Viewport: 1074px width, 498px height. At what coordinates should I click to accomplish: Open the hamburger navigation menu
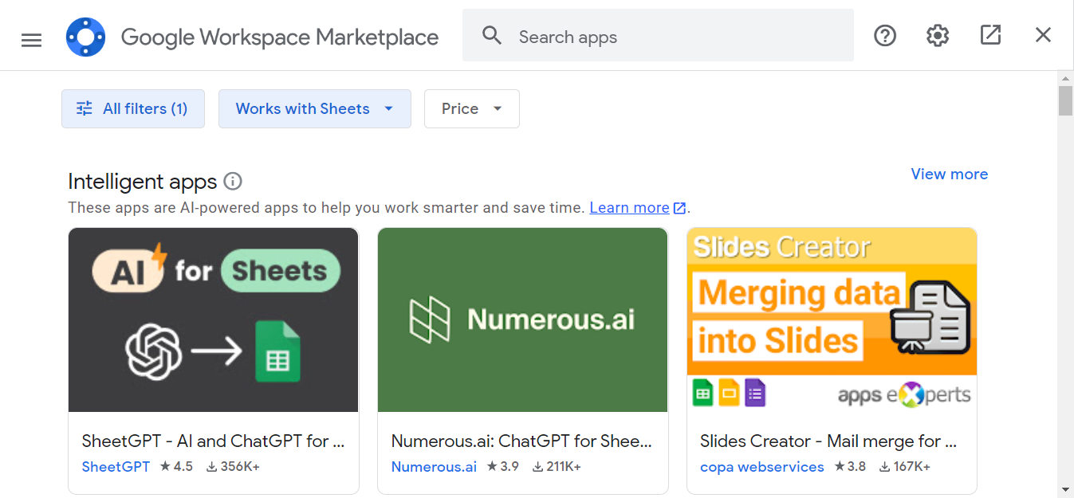[x=31, y=38]
